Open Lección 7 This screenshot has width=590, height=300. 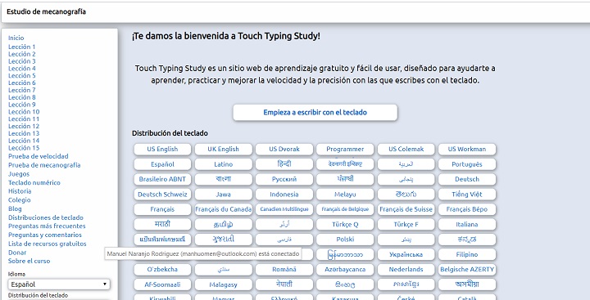coord(22,90)
